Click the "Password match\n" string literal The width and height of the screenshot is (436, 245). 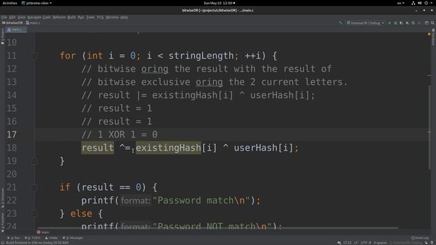(202, 200)
